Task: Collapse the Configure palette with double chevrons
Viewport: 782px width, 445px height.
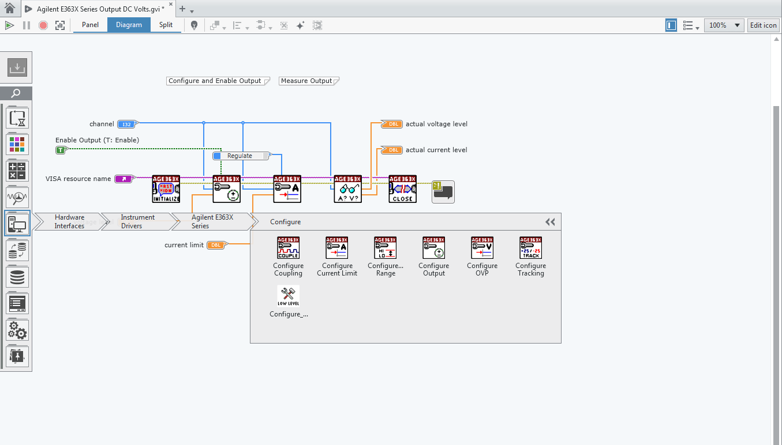Action: (549, 221)
